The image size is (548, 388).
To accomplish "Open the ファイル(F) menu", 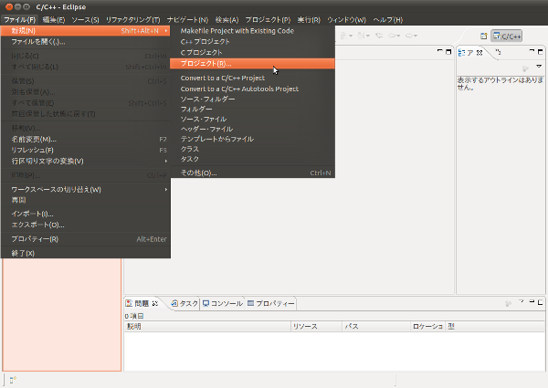I will point(19,20).
